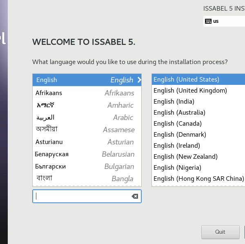Image resolution: width=245 pixels, height=244 pixels.
Task: Select Amharic language row
Action: pos(87,105)
